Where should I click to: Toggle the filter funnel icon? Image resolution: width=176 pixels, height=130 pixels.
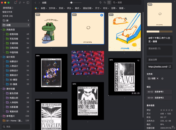(109, 2)
